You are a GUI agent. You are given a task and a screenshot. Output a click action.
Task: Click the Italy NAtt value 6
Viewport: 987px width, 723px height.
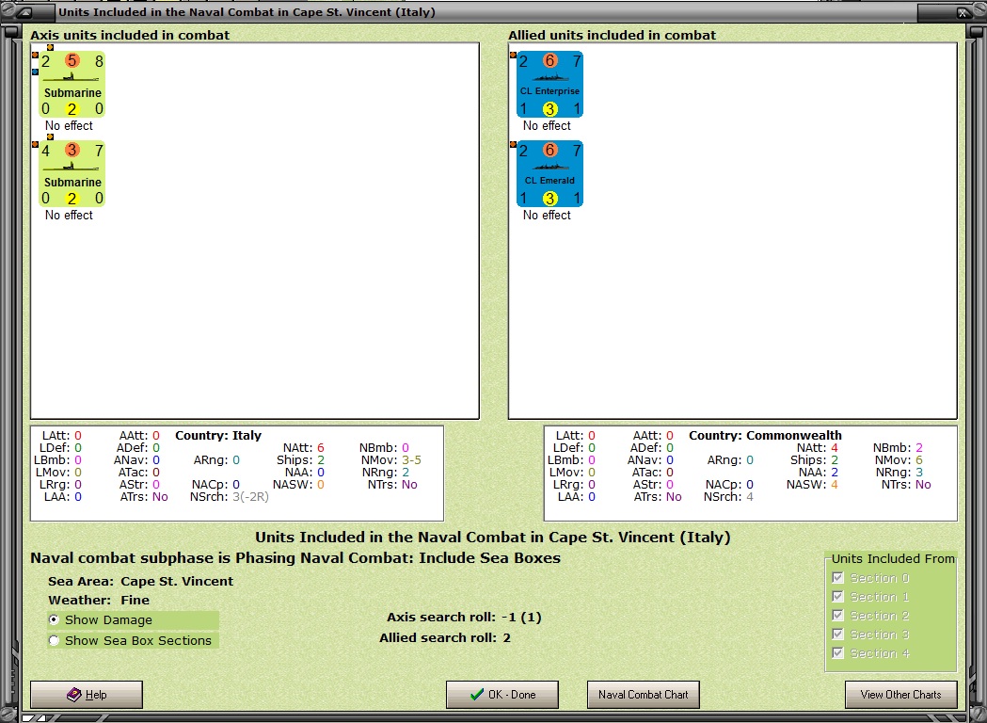coord(321,448)
